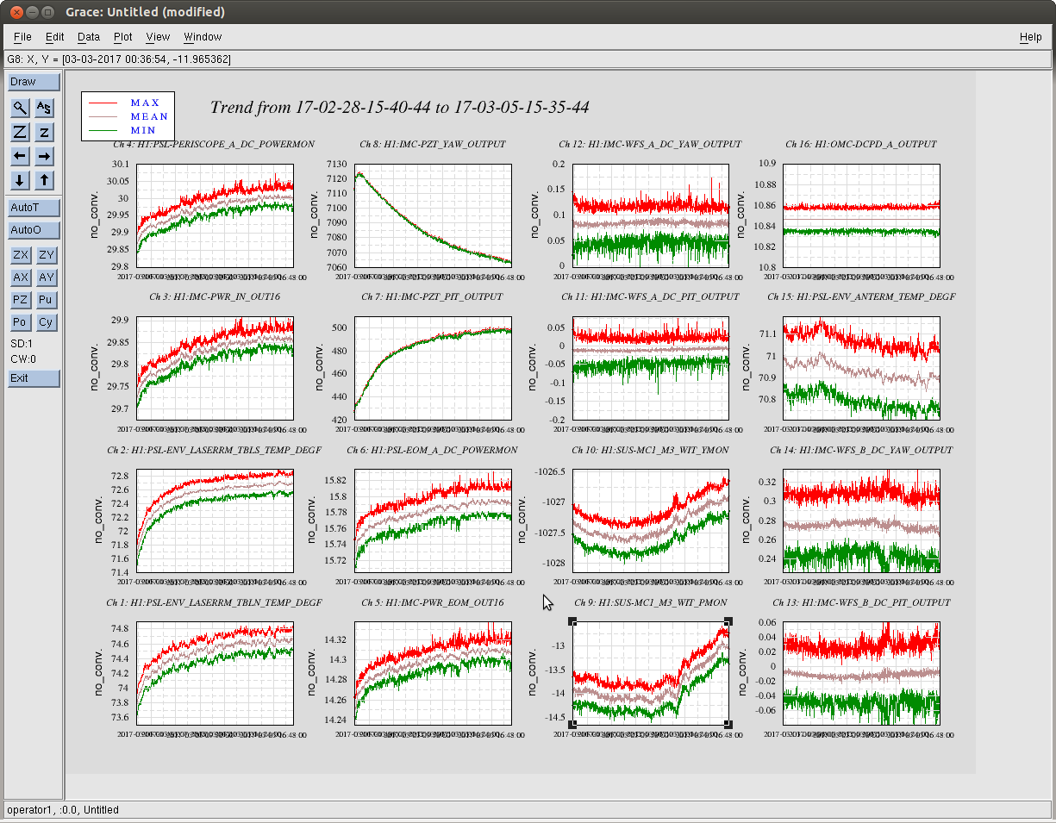The image size is (1056, 823).
Task: Click the MIN legend entry
Action: tap(143, 130)
